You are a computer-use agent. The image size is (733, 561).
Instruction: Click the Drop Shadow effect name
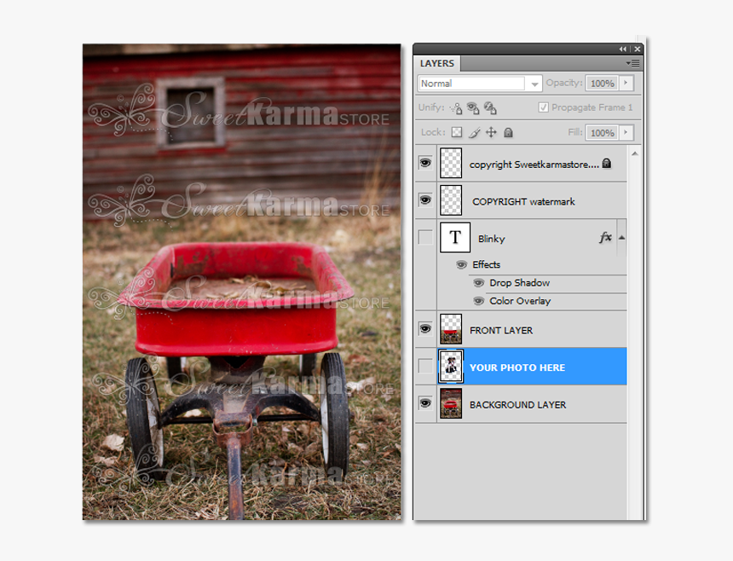tap(519, 283)
